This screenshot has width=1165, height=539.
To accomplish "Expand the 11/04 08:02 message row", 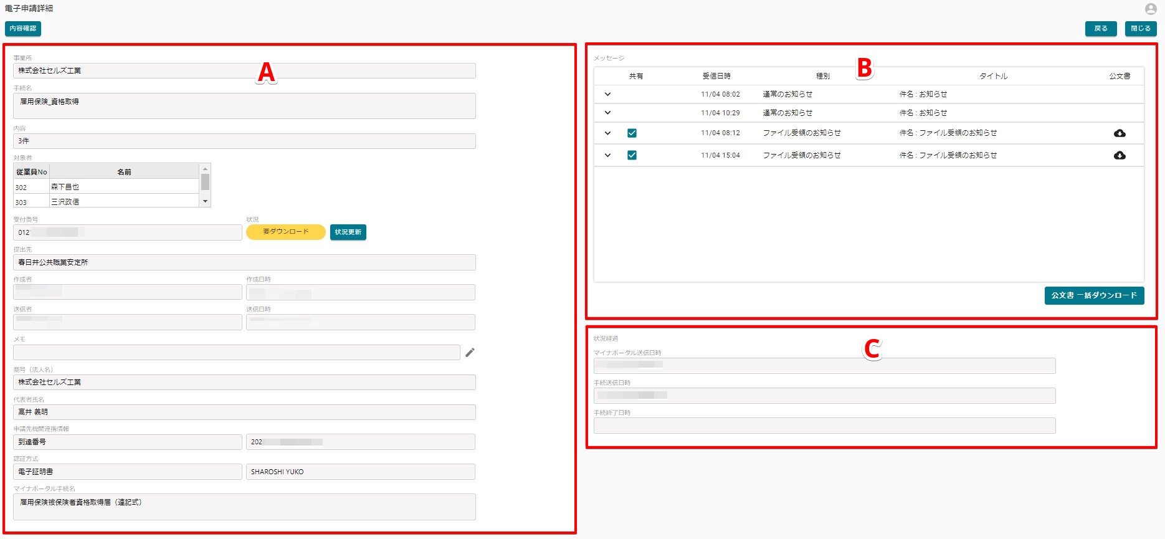I will coord(607,95).
